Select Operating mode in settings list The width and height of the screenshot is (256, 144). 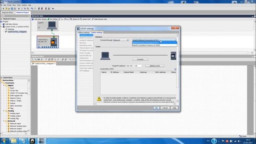pyautogui.click(x=86, y=45)
